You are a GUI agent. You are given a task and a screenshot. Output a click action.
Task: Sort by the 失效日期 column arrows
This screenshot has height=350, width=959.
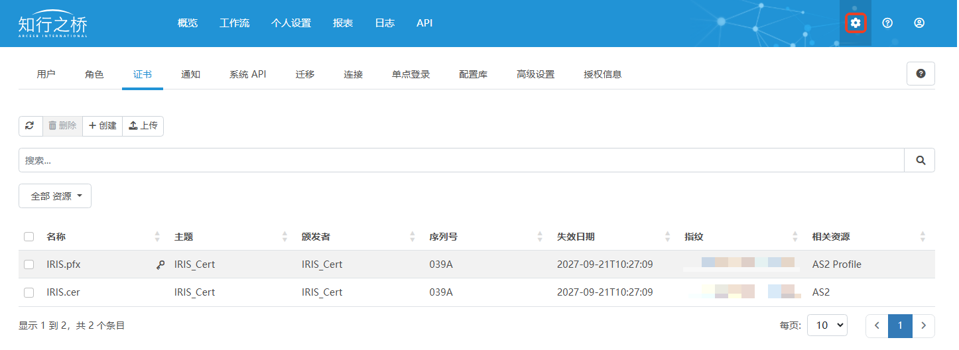(667, 237)
